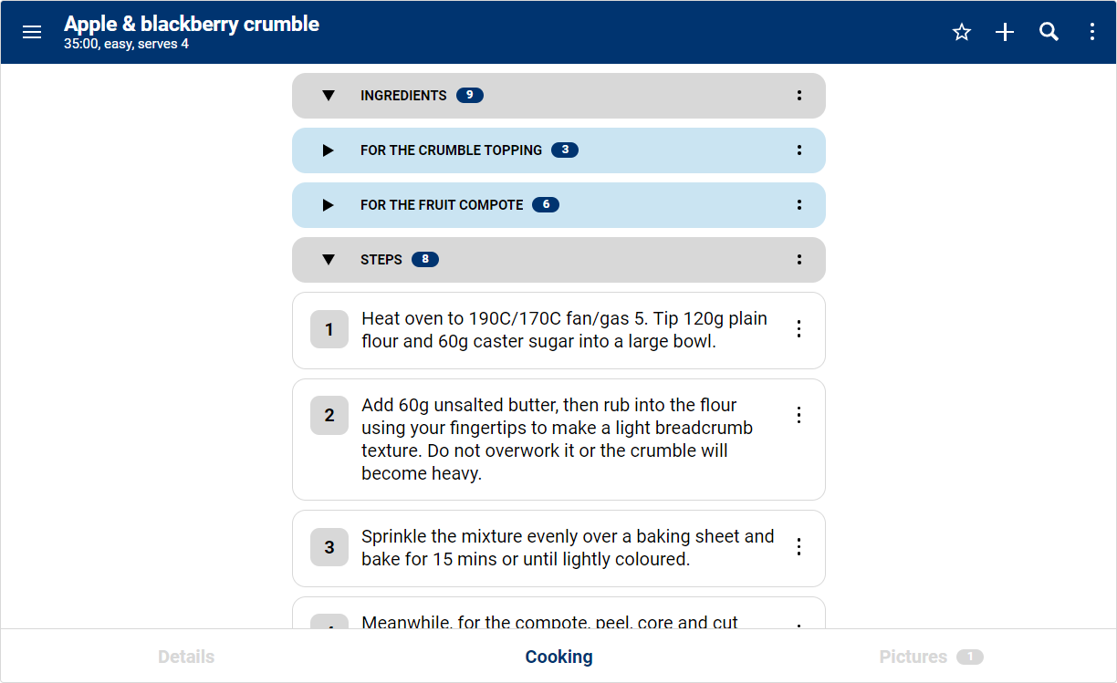Expand For the Crumble Topping group
Viewport: 1117px width, 683px height.
click(329, 150)
